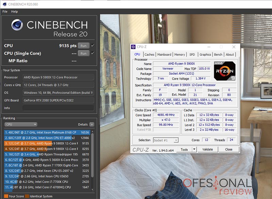Select the Intel Xeon E7-4890 v2 ranking row
Viewport: 272px width, 199px height.
[x=47, y=138]
